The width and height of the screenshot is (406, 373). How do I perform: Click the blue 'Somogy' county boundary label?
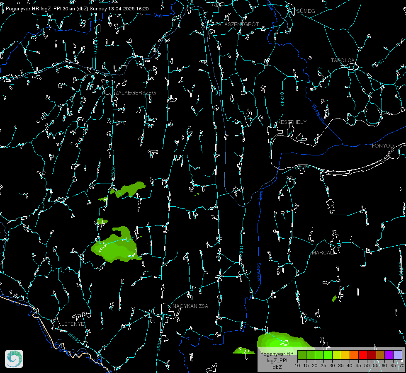point(259,272)
